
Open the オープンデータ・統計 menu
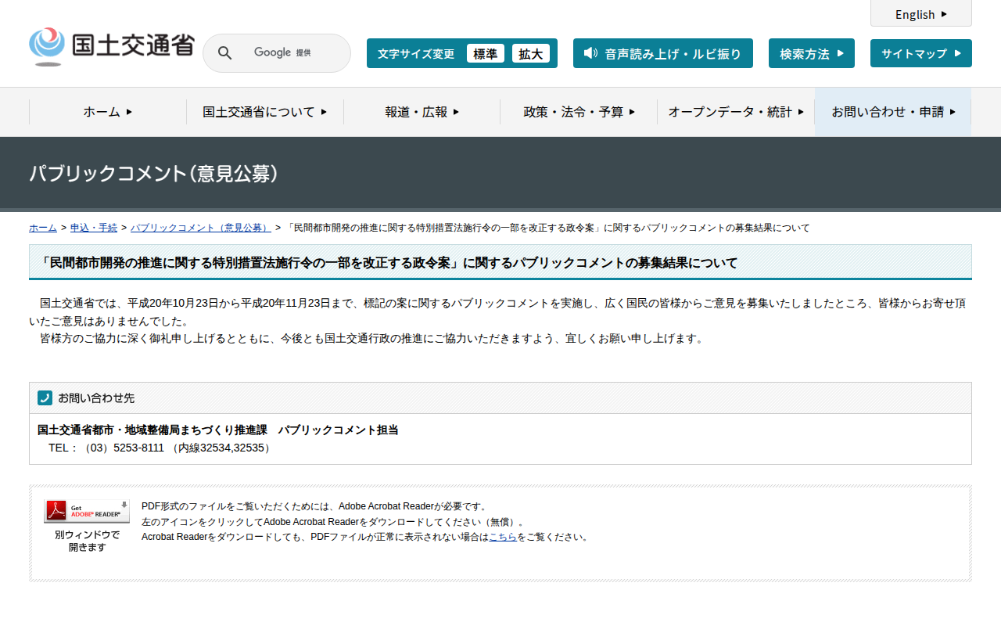click(735, 112)
